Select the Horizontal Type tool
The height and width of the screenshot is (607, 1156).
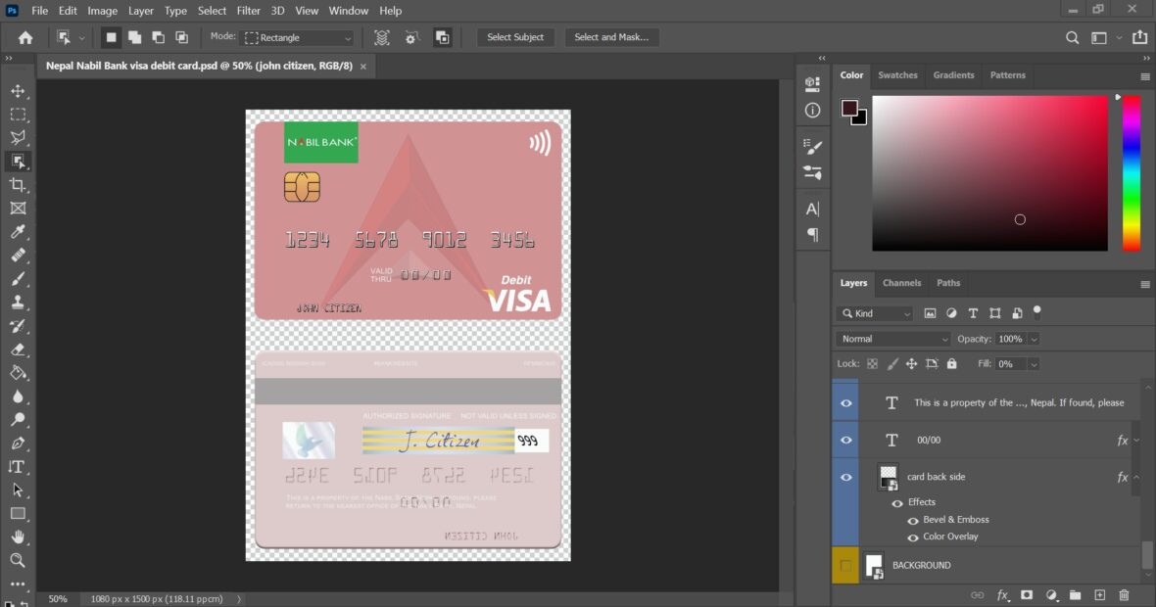pyautogui.click(x=18, y=467)
